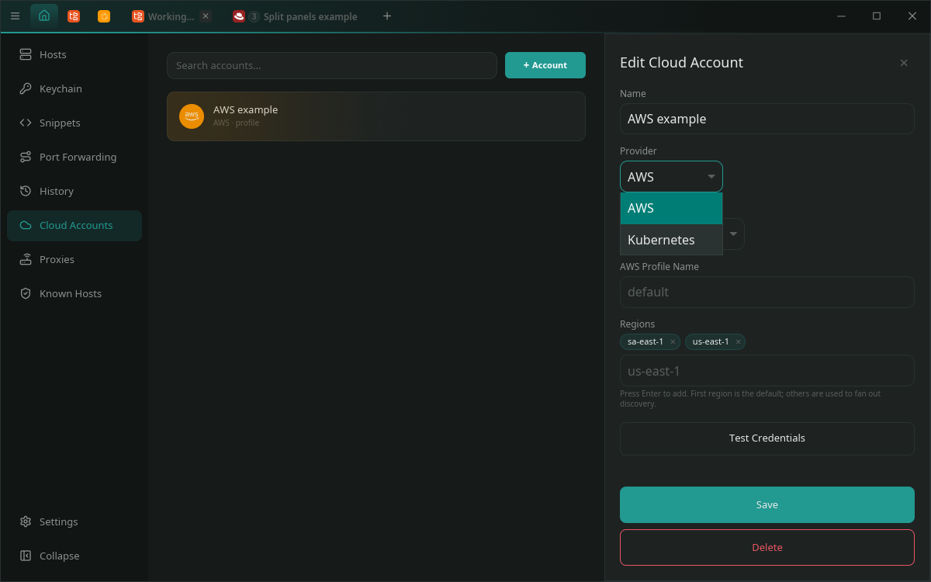Open the dropdown partly hidden behind list

(x=733, y=234)
